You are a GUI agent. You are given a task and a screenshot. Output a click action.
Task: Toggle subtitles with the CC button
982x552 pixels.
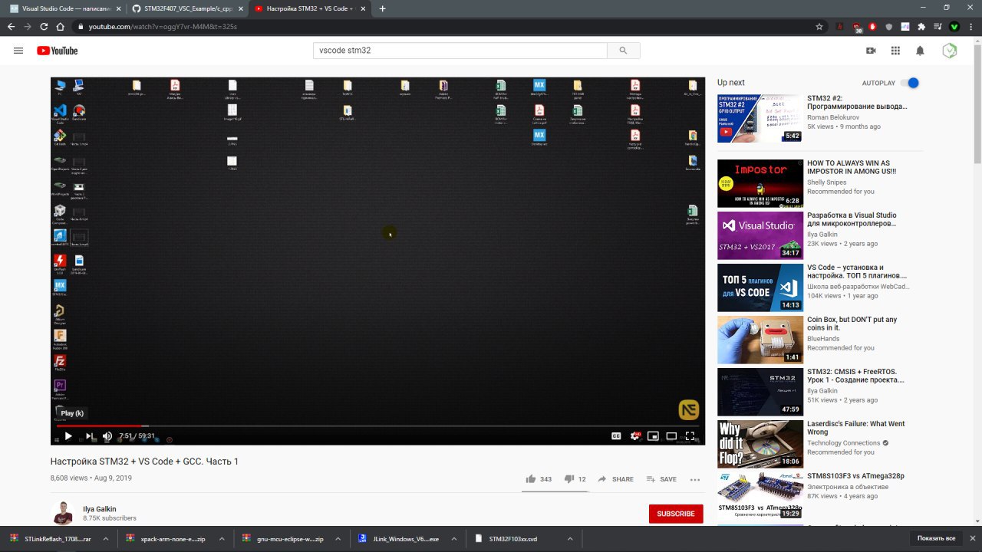616,436
